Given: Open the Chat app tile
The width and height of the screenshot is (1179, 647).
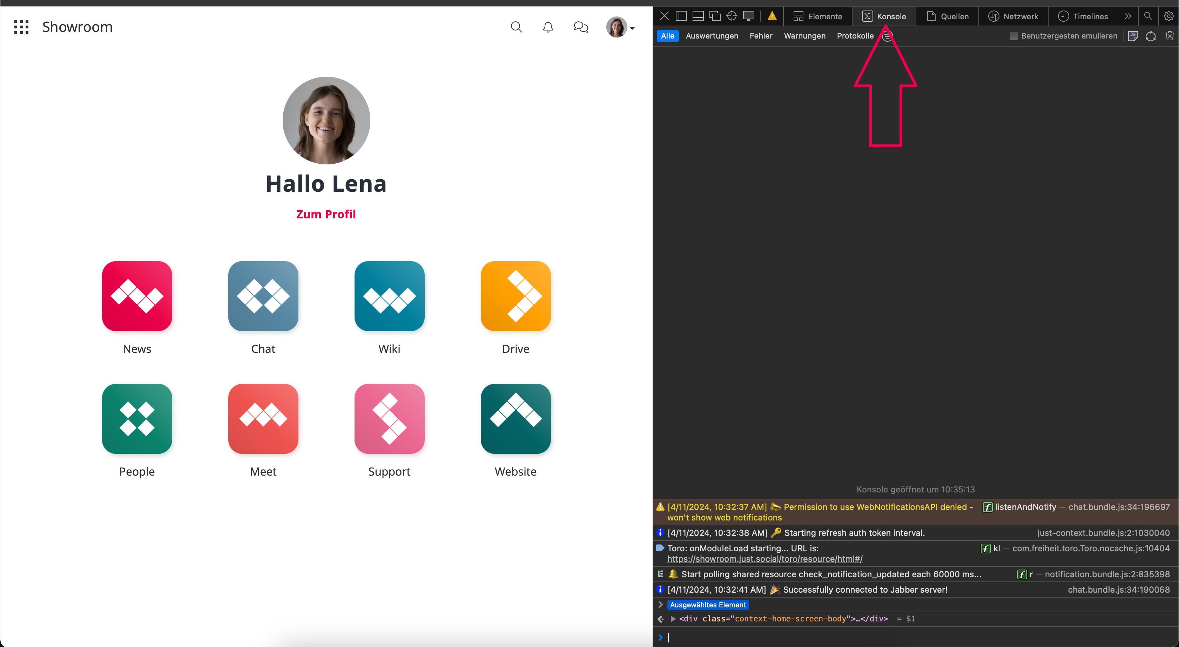Looking at the screenshot, I should pyautogui.click(x=263, y=296).
